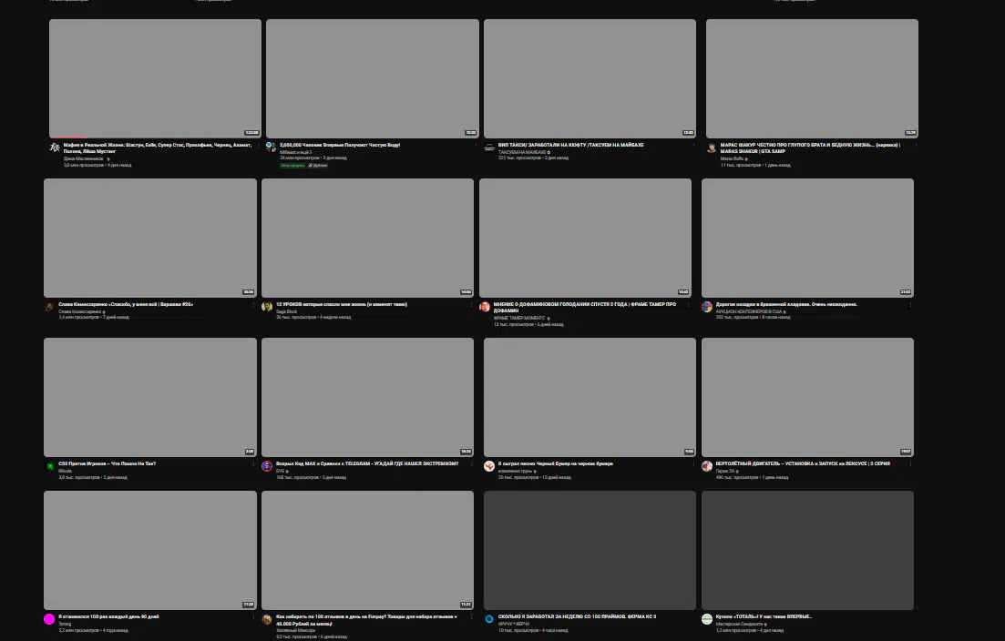Play the ВЕРТОЛЁТНЫЙ ДВИГАТЕЛЬ video thumbnail
Image resolution: width=1005 pixels, height=641 pixels.
807,397
